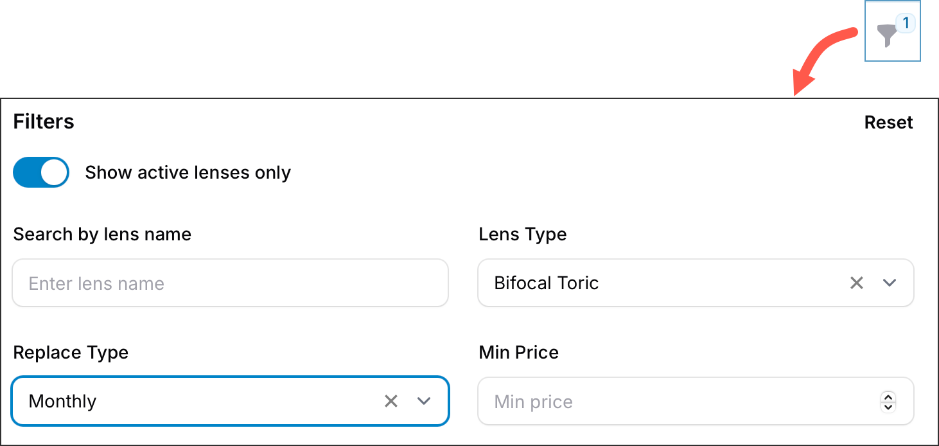
Task: Increase Min Price with the up arrow
Action: 888,397
